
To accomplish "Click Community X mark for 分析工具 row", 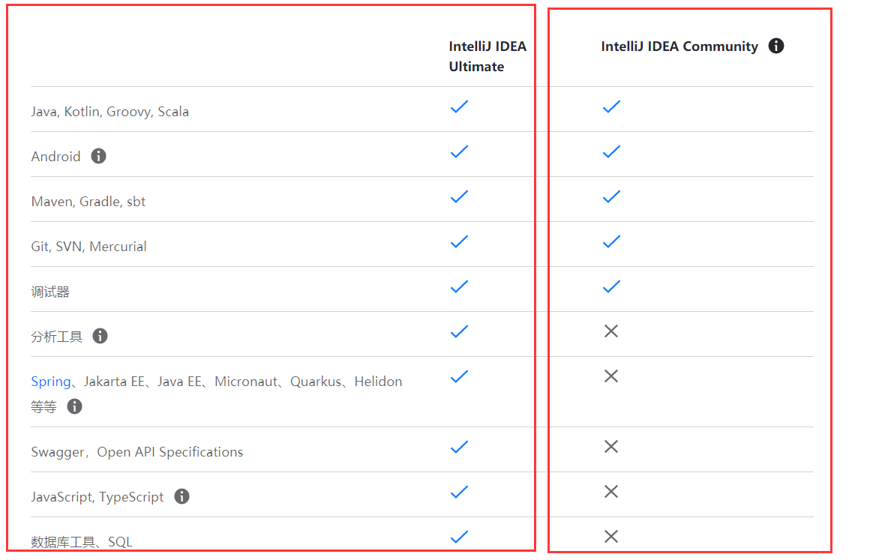I will (x=611, y=331).
